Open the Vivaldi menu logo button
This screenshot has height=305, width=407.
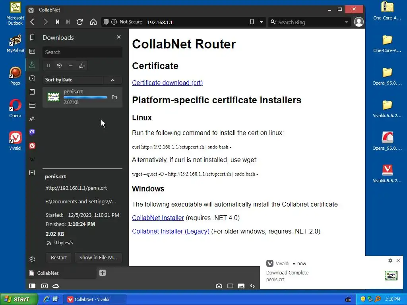31,10
